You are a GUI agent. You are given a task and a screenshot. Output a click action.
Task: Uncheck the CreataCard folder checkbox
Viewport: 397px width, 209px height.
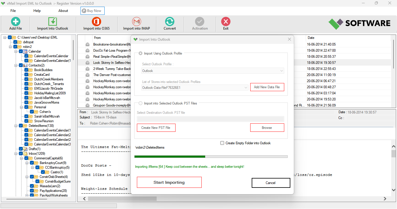(x=26, y=75)
